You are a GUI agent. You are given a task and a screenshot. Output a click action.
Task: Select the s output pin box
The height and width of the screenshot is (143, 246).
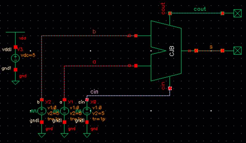[x=238, y=51]
